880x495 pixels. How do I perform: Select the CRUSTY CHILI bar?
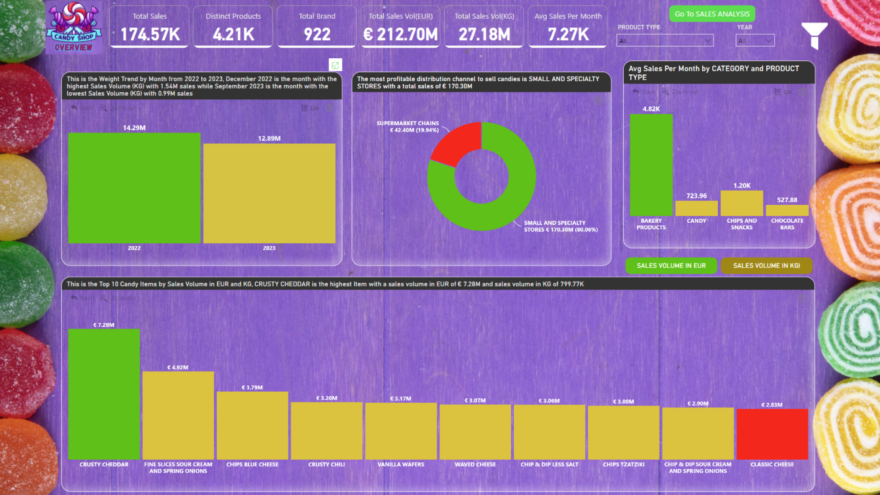(x=327, y=431)
